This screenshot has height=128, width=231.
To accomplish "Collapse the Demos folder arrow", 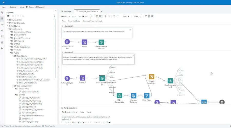I will (15, 95).
